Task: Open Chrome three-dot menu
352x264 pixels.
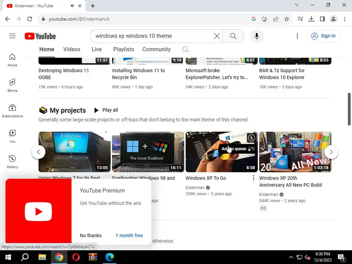Action: [344, 19]
